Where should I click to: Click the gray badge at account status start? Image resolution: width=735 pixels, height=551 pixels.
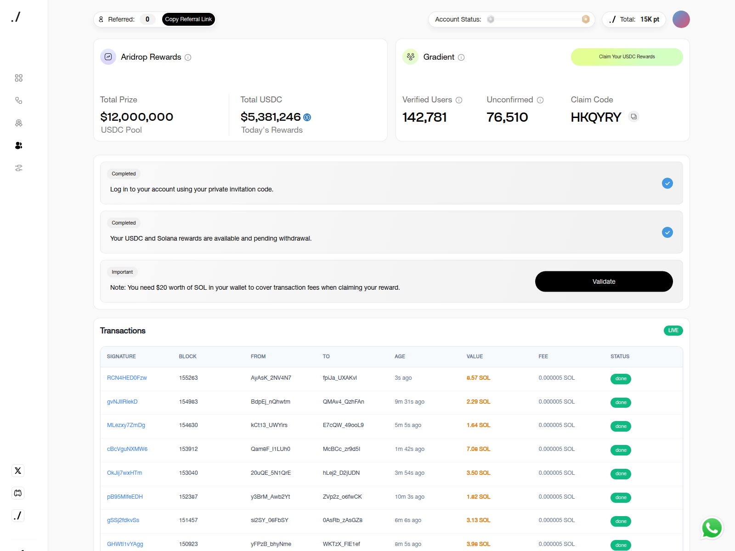(x=491, y=19)
